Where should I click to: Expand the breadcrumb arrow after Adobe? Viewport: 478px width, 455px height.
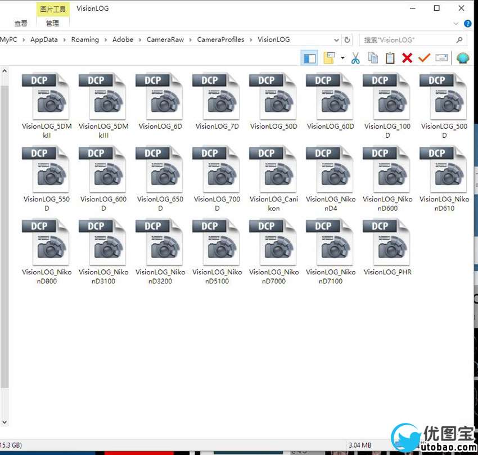pos(140,40)
